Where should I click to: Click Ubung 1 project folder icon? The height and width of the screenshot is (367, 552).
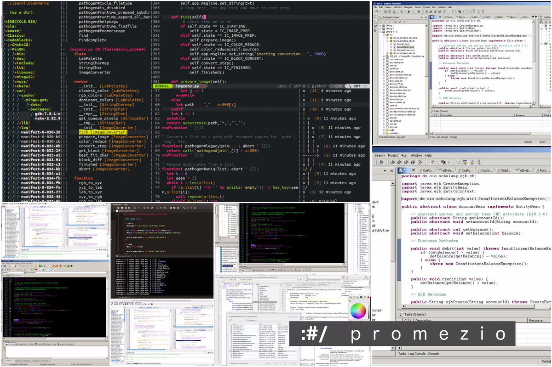point(384,25)
